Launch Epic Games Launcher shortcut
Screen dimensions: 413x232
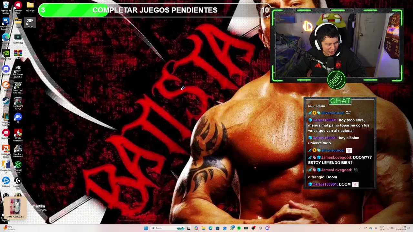18,72
